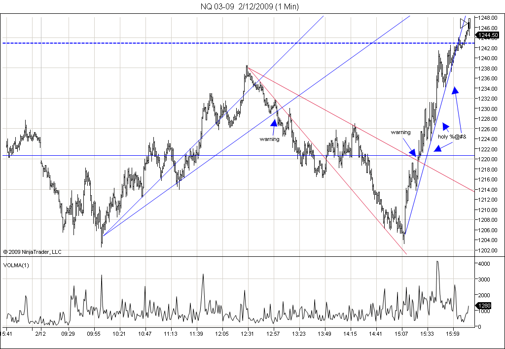Click the 12:31 time axis label
This screenshot has height=349, width=505.
click(248, 334)
